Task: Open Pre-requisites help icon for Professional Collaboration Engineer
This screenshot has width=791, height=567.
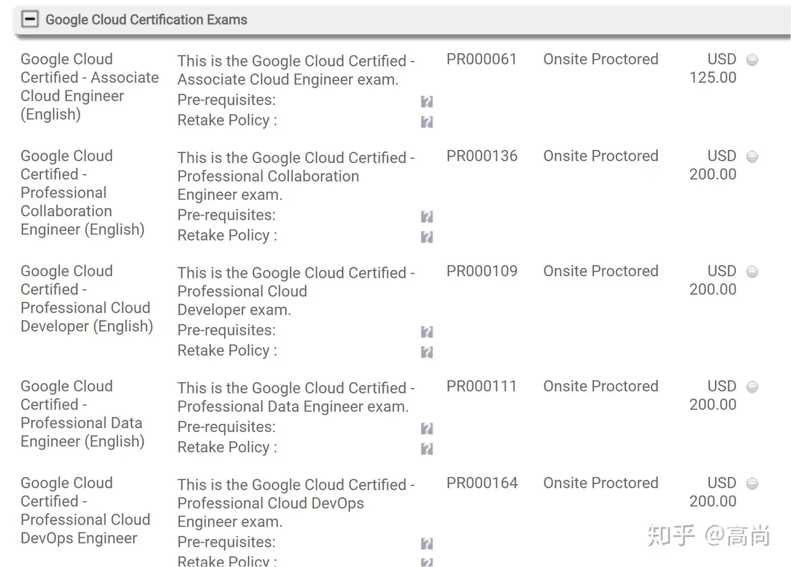Action: pos(427,217)
